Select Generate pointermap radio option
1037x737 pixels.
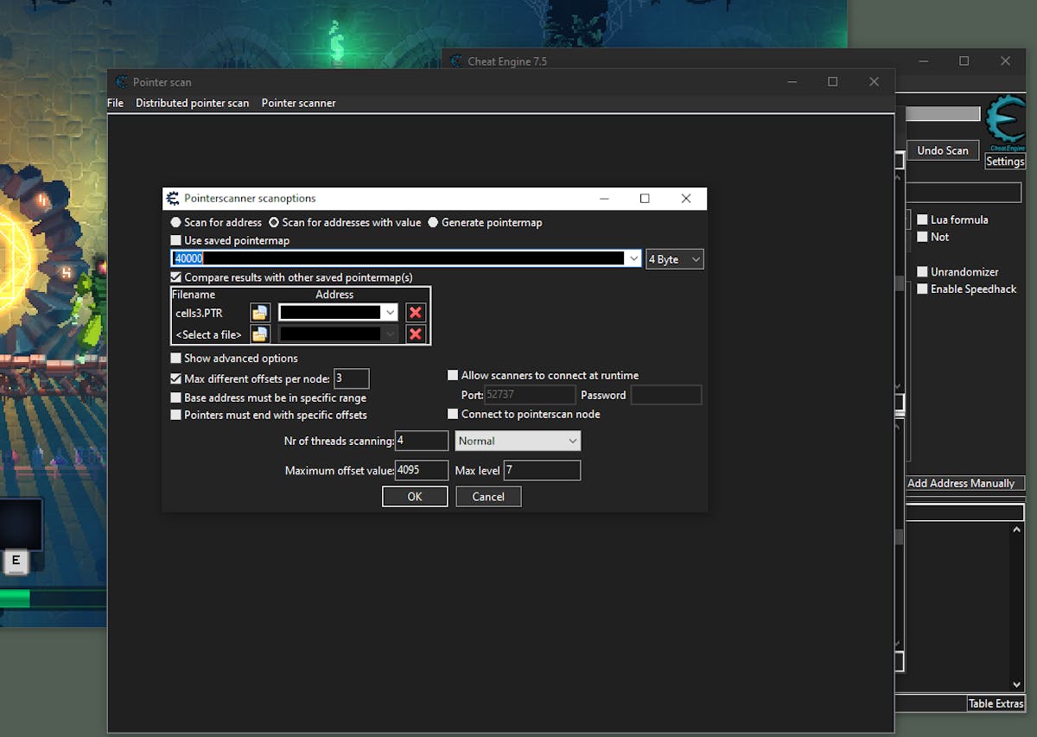point(434,223)
